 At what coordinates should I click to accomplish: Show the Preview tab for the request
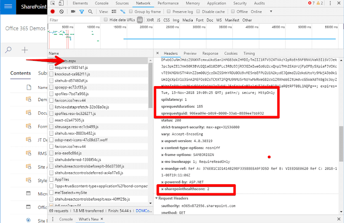point(190,53)
